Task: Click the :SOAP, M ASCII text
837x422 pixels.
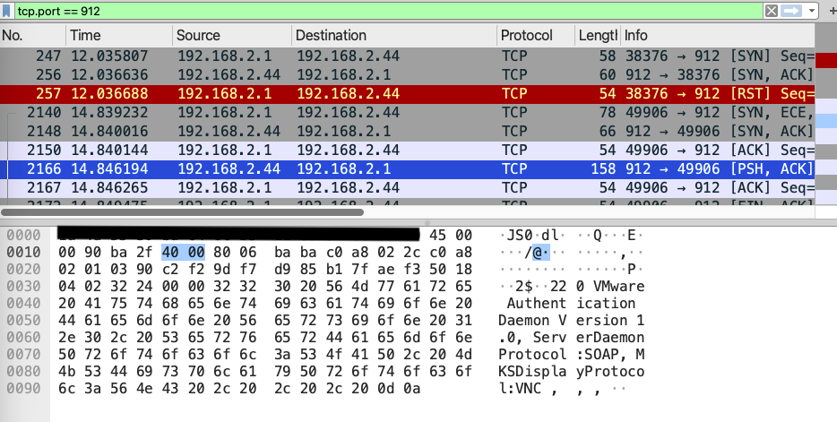Action: 610,355
